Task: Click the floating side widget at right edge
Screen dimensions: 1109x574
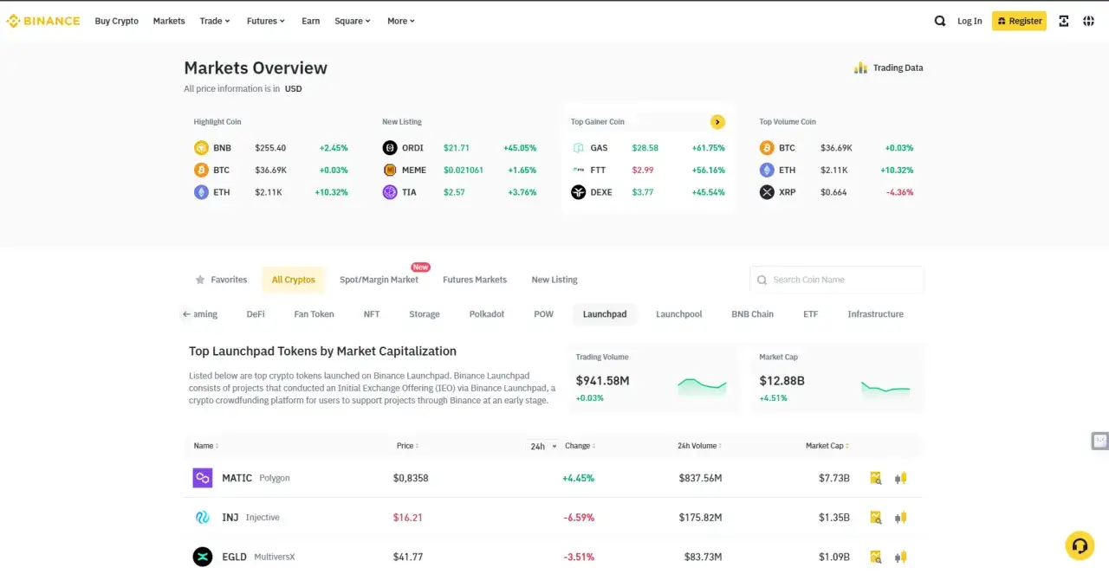Action: (x=1099, y=441)
